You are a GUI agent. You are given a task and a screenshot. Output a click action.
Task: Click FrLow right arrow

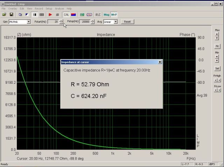pos(219,90)
